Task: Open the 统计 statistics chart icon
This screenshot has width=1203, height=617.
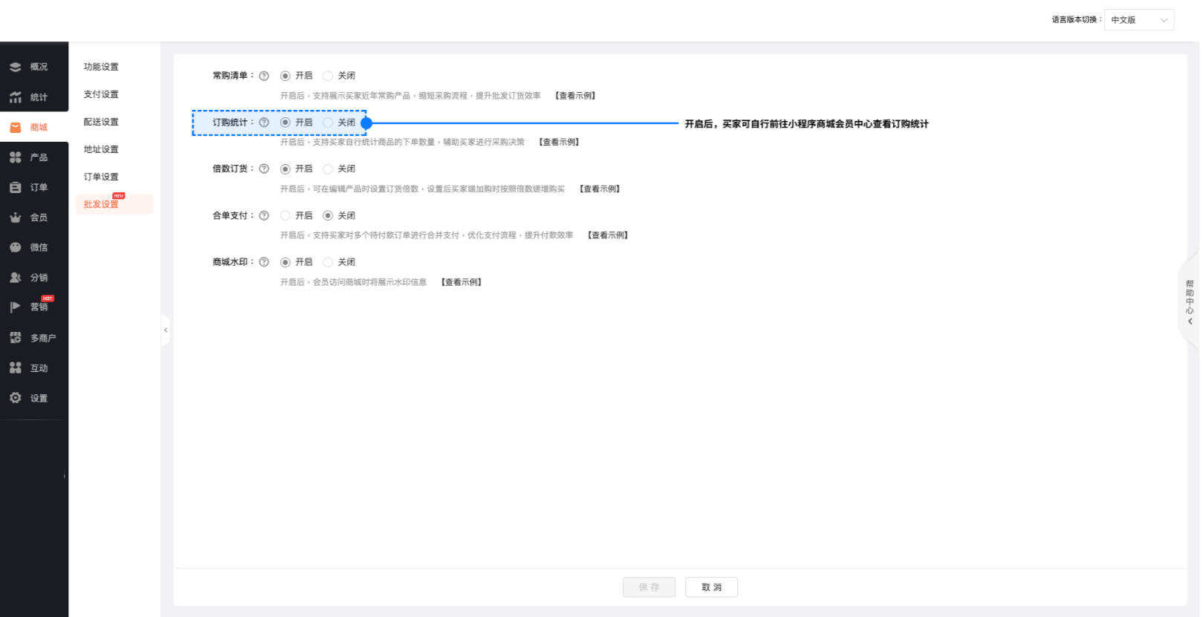Action: coord(16,97)
